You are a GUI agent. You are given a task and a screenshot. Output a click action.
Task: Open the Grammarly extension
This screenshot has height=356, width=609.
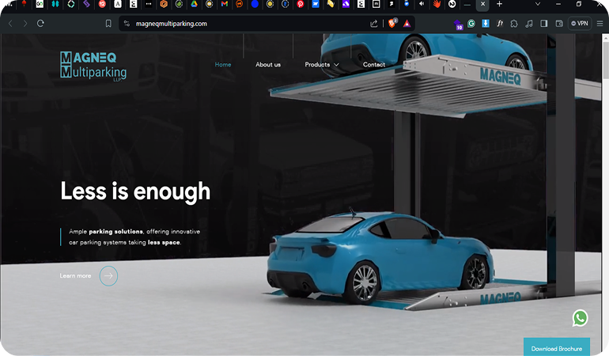pyautogui.click(x=471, y=24)
